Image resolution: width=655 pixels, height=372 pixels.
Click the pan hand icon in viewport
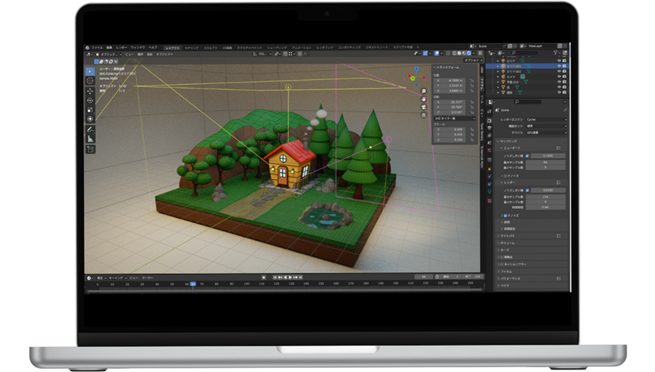tap(425, 100)
